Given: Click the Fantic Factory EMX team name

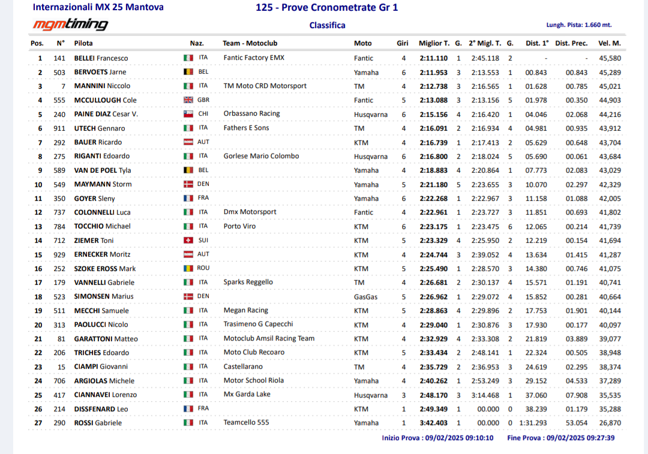Looking at the screenshot, I should pyautogui.click(x=254, y=58).
